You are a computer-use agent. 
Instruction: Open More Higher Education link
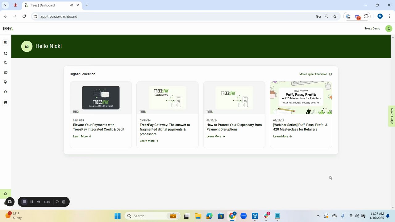pos(315,74)
